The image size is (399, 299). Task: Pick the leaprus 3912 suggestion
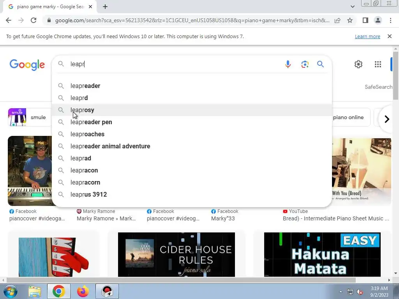192,195
